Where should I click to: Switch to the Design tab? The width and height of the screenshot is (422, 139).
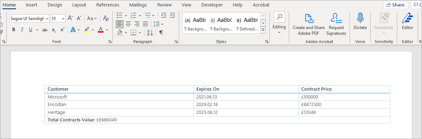(55, 5)
